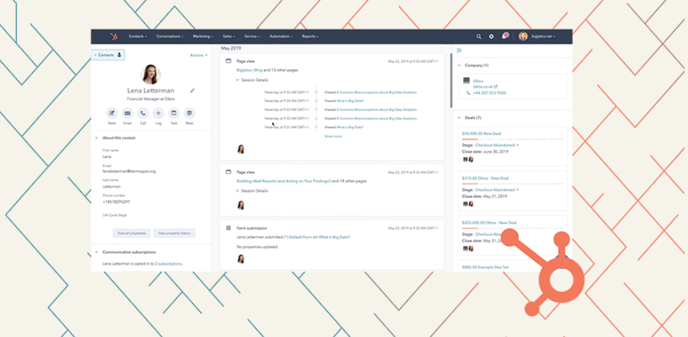
Task: Collapse the Company (1) section
Action: click(459, 65)
